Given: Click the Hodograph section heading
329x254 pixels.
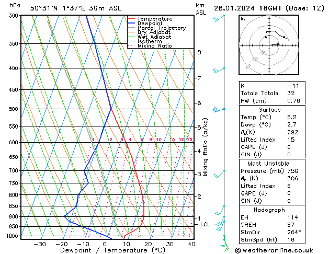Looking at the screenshot, I should (269, 210).
